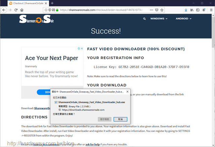Close the file download dialog
The image size is (215, 147).
click(x=127, y=92)
